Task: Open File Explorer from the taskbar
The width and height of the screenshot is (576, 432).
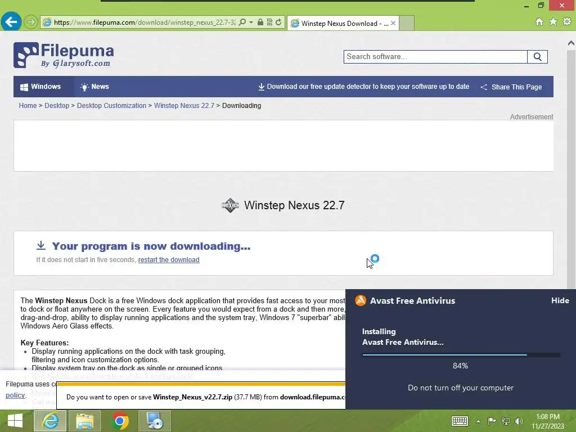Action: point(84,421)
